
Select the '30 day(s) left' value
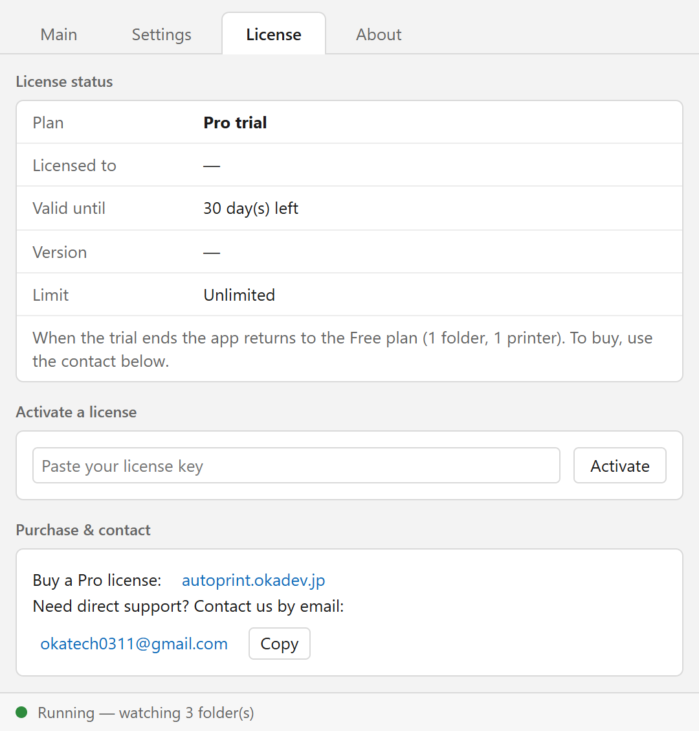(250, 209)
